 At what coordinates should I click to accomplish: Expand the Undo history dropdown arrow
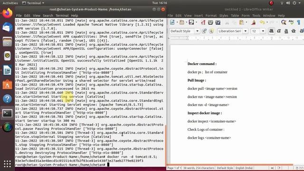pyautogui.click(x=267, y=22)
